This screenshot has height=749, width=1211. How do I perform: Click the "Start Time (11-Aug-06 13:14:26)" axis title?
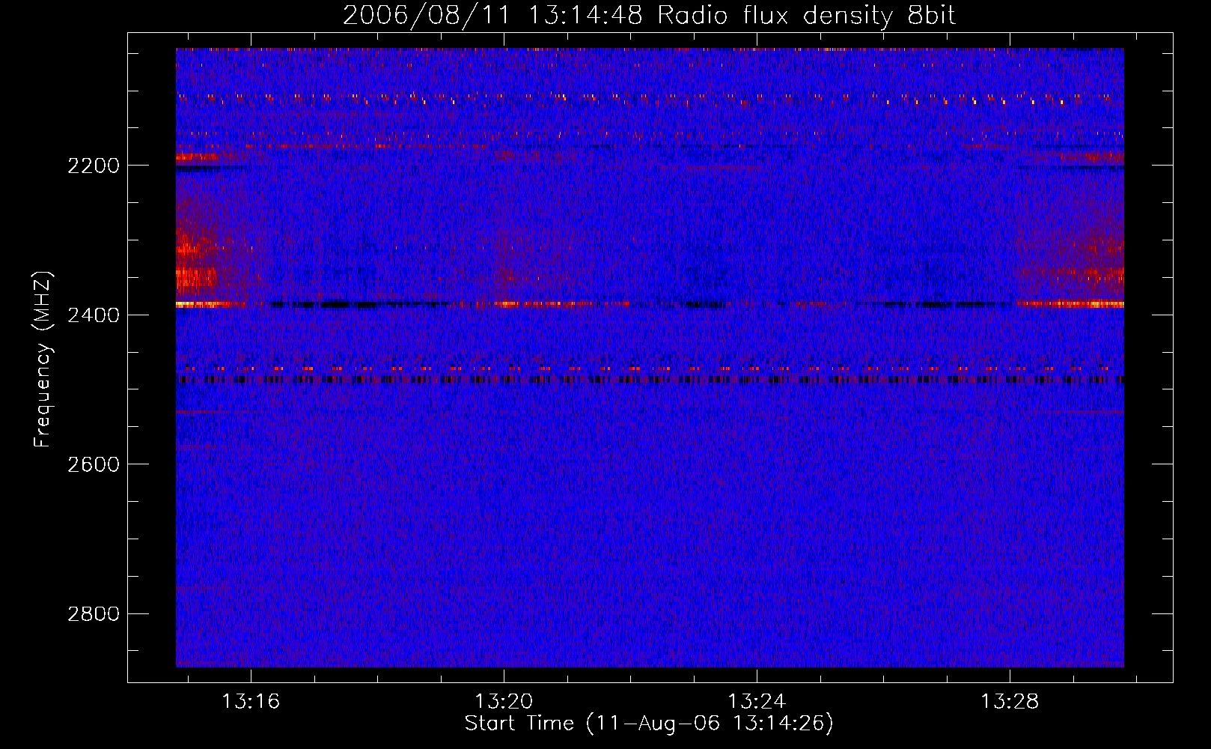pyautogui.click(x=649, y=724)
